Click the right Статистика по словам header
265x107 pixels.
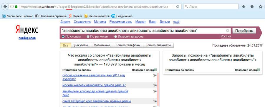(180, 70)
